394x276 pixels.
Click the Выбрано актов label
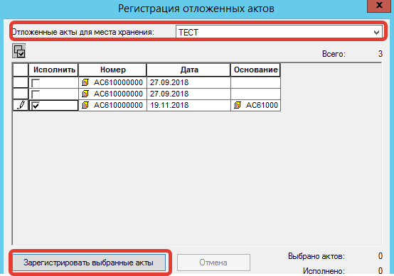pyautogui.click(x=316, y=256)
